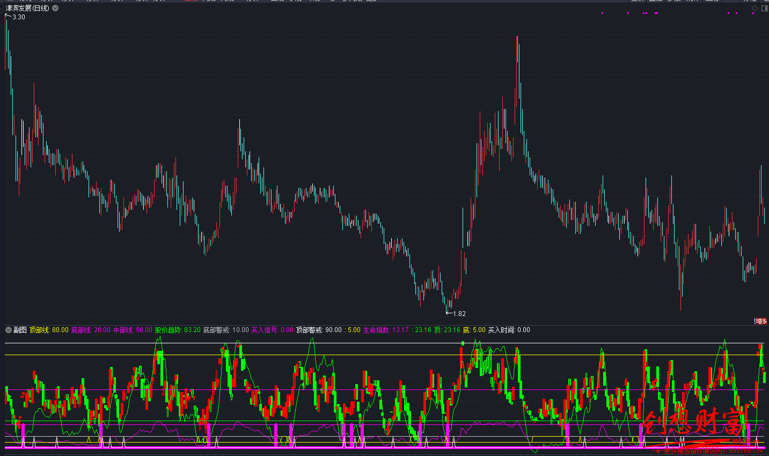The height and width of the screenshot is (456, 769).
Task: Click the 津滨发展(日线) chart title
Action: (x=27, y=9)
